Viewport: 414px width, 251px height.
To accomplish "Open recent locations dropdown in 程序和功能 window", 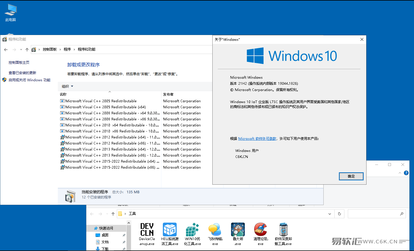I will pyautogui.click(x=21, y=50).
